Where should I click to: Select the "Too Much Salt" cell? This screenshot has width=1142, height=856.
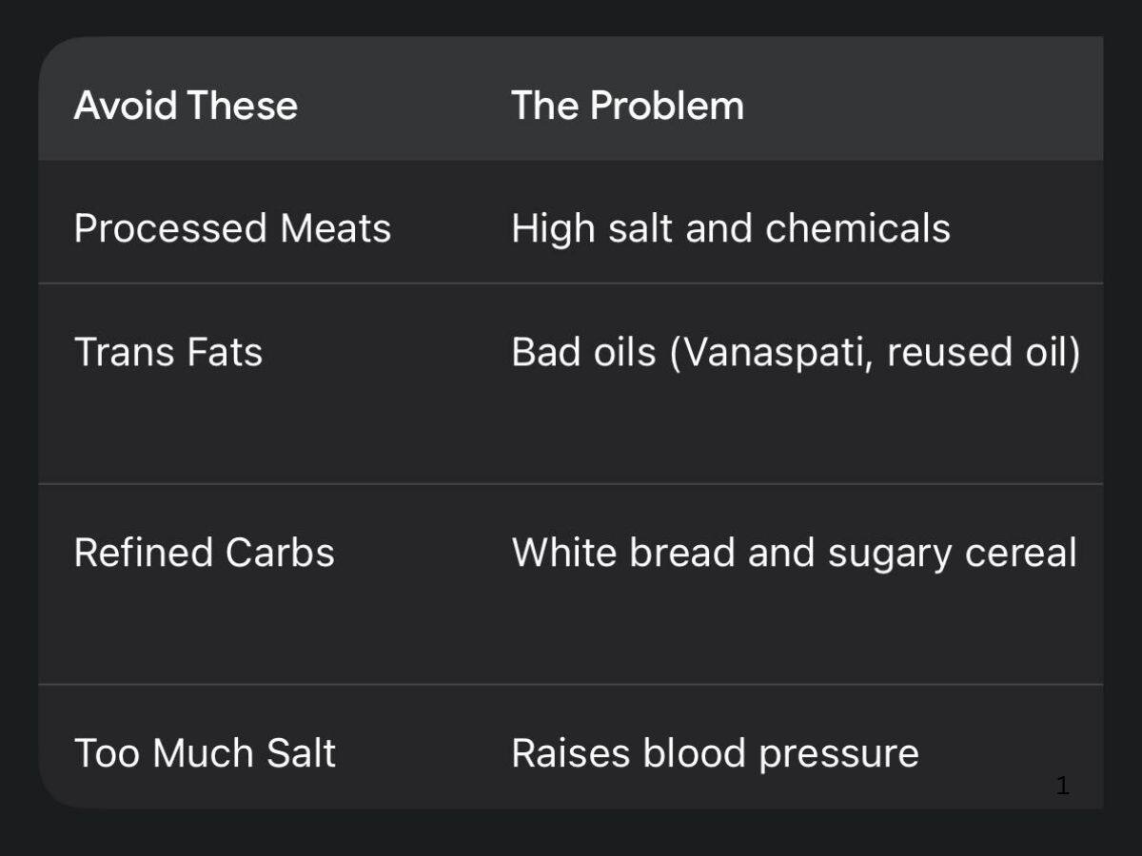[x=205, y=753]
